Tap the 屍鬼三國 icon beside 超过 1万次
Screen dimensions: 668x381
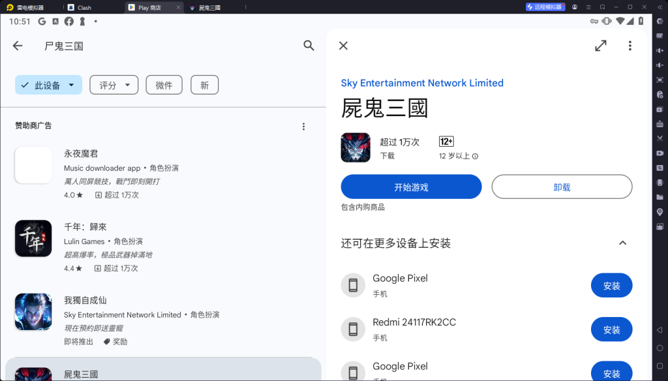356,147
